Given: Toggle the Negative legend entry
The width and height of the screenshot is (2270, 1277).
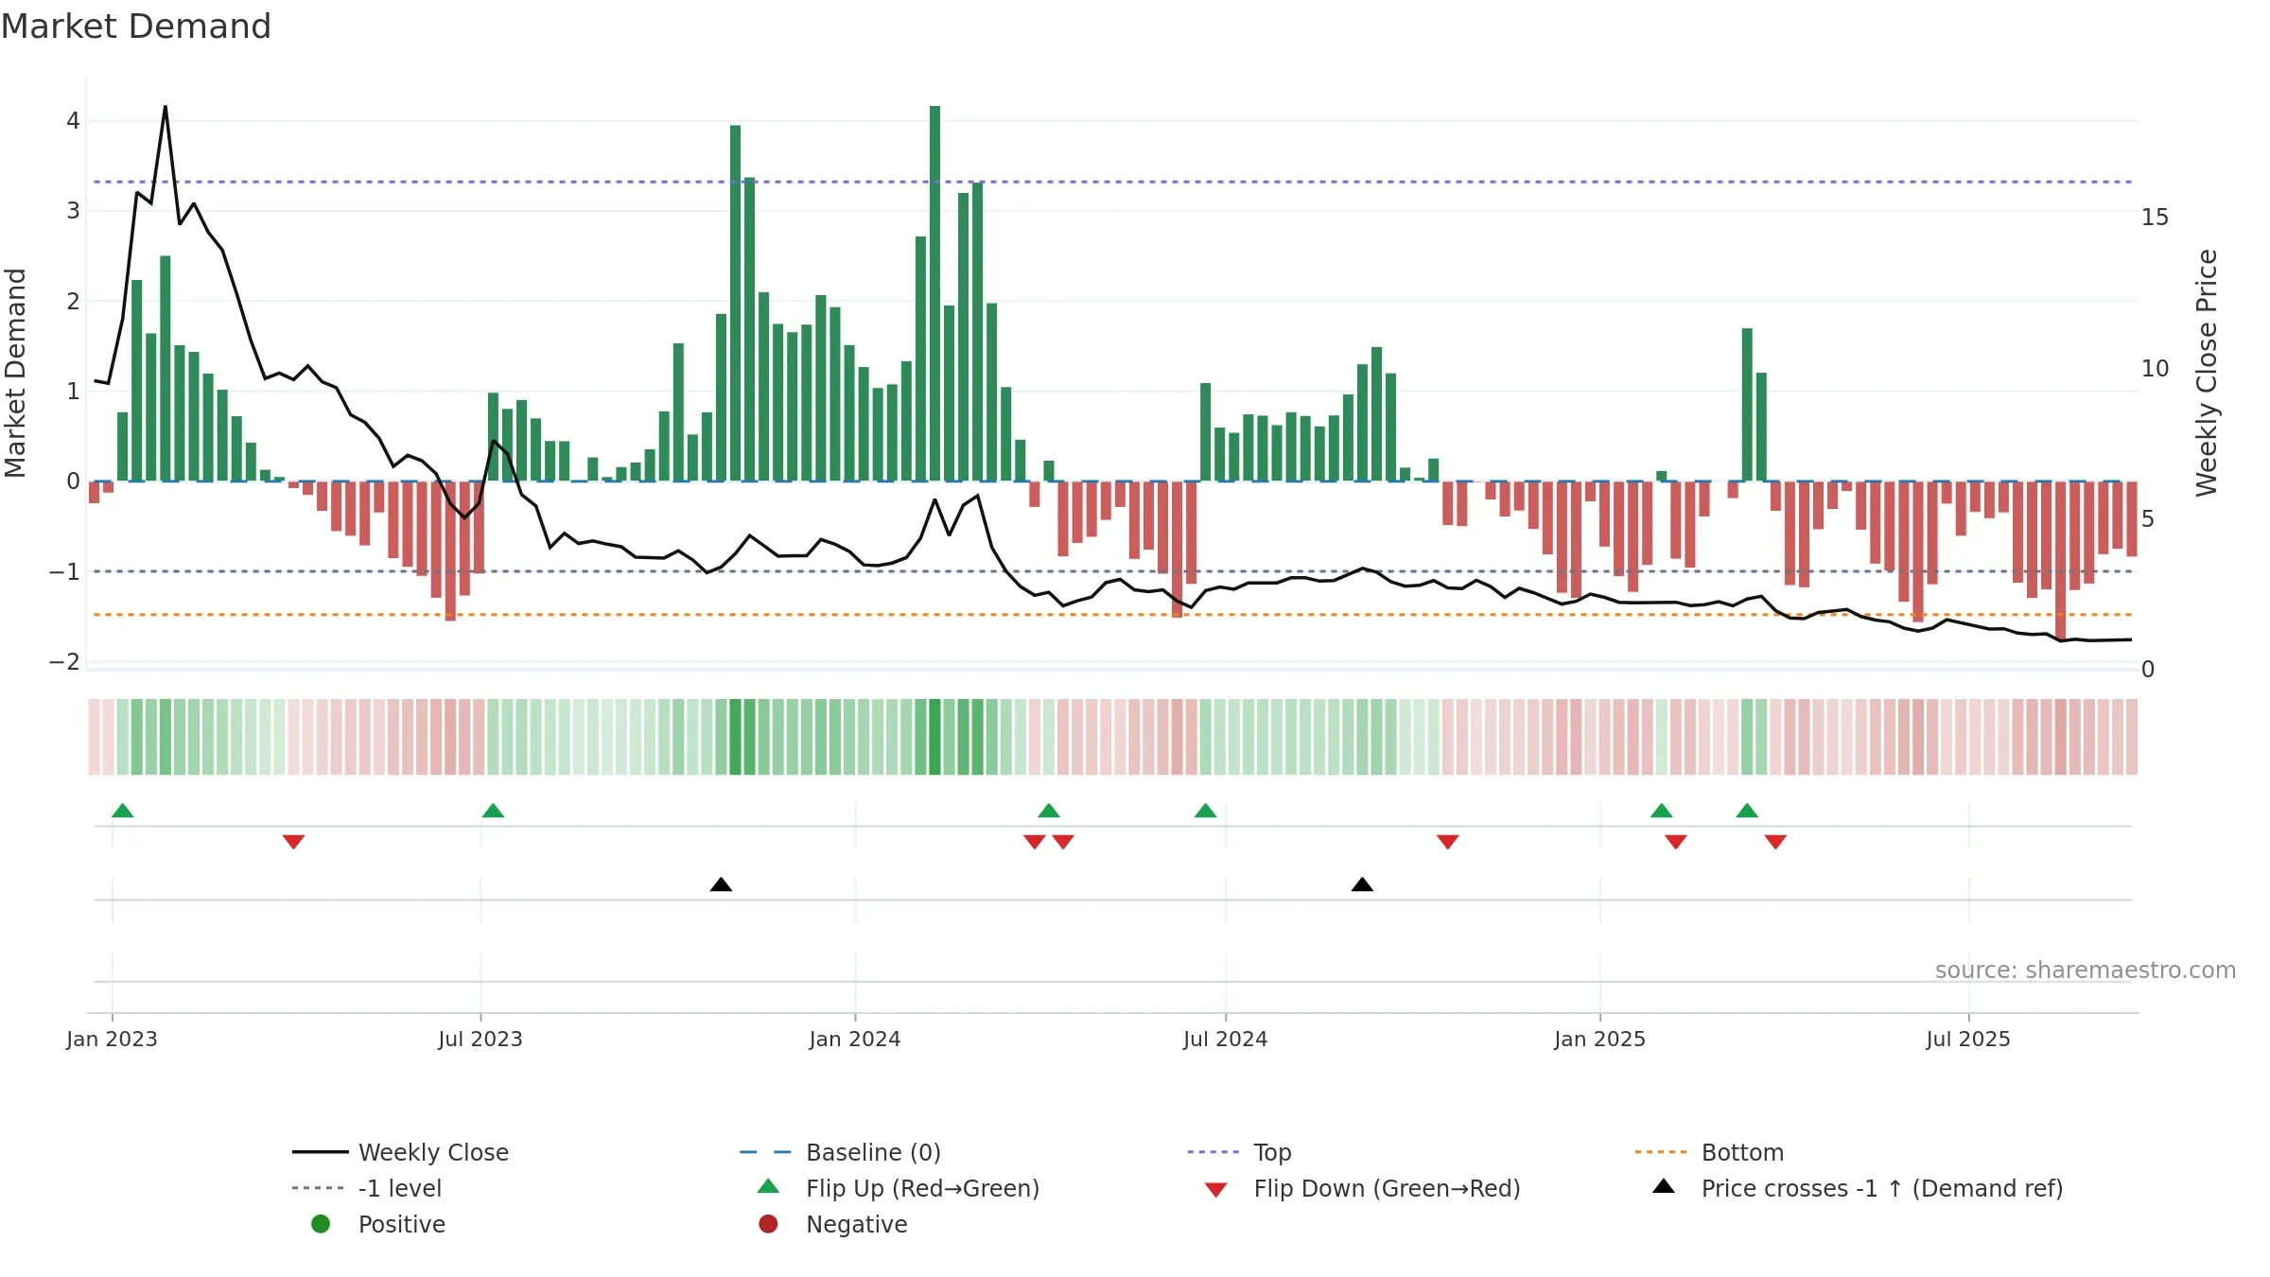Looking at the screenshot, I should point(833,1224).
